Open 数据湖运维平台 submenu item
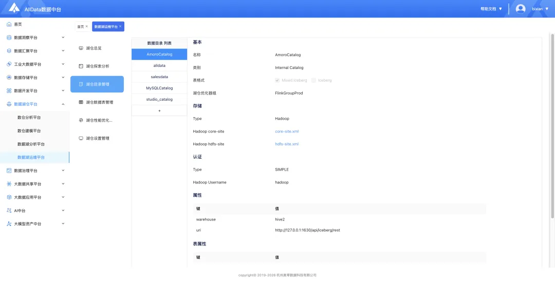The width and height of the screenshot is (555, 281). pos(35,158)
